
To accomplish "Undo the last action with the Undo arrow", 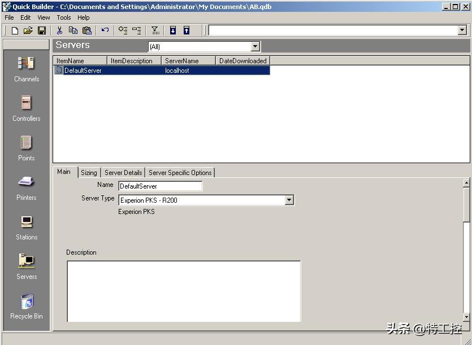I will pos(105,30).
